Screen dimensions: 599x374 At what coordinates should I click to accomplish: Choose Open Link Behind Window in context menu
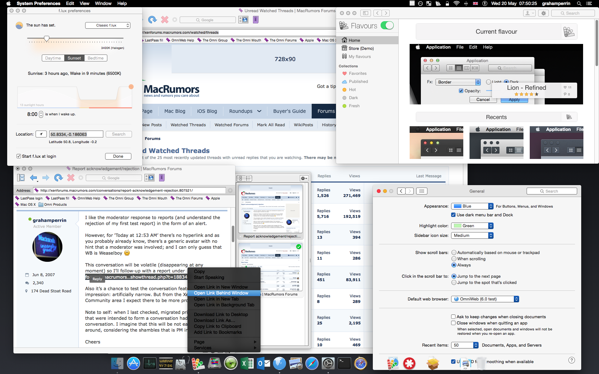(224, 293)
